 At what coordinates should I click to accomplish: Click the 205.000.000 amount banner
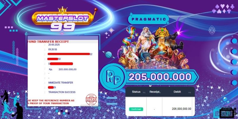[160, 77]
